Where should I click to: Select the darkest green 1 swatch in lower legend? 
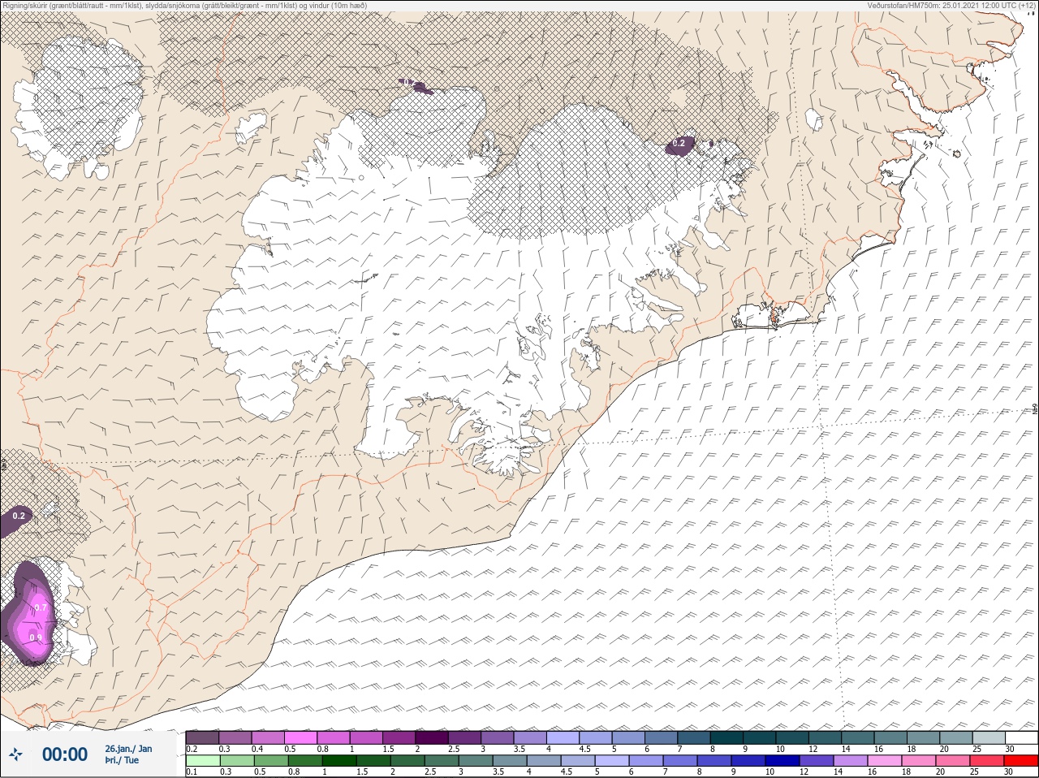[338, 761]
